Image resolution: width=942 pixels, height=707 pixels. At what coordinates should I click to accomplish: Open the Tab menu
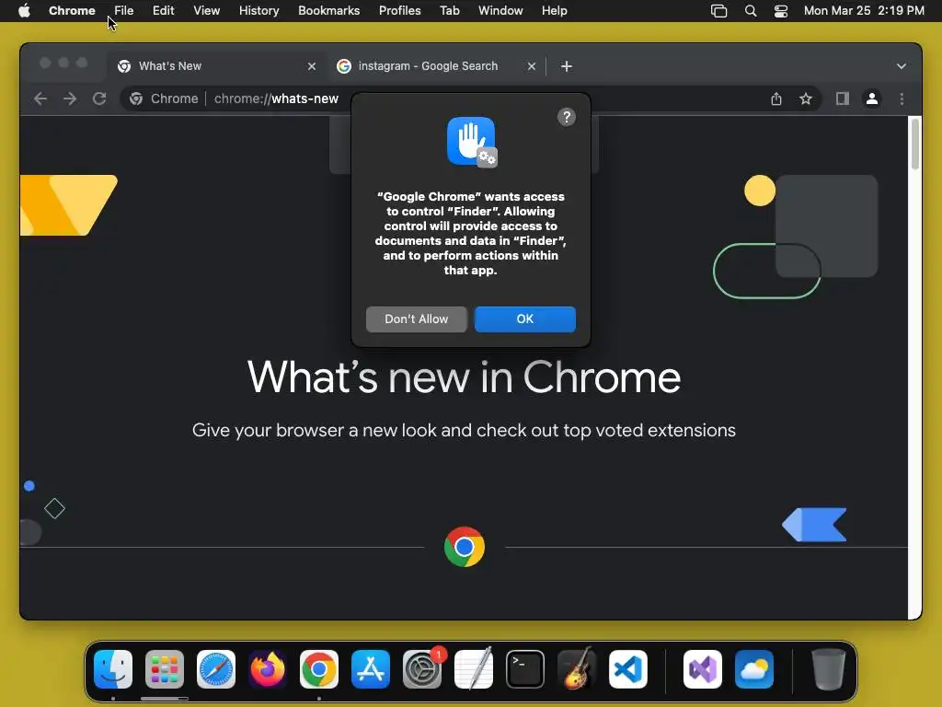coord(450,11)
